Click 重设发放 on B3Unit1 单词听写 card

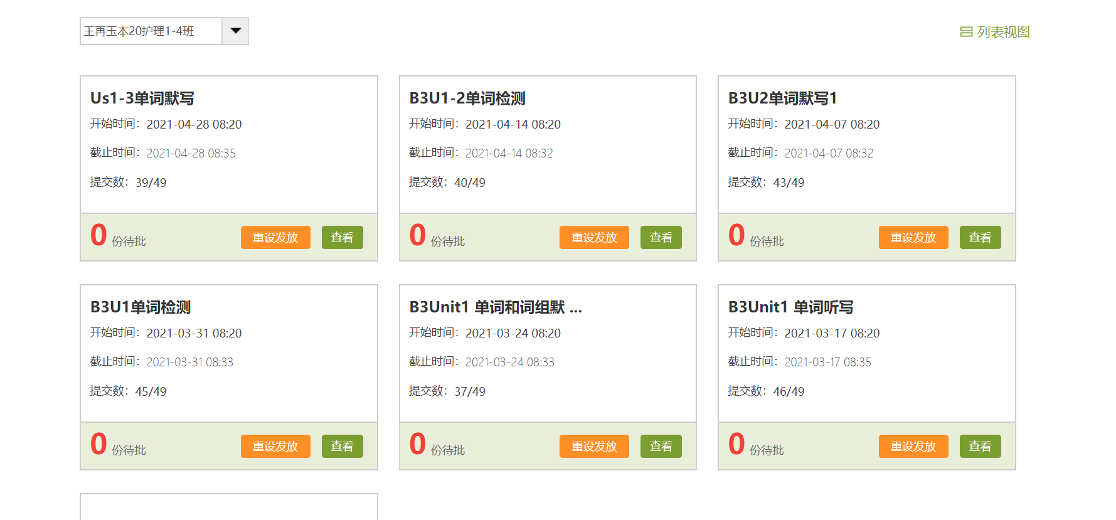[913, 446]
